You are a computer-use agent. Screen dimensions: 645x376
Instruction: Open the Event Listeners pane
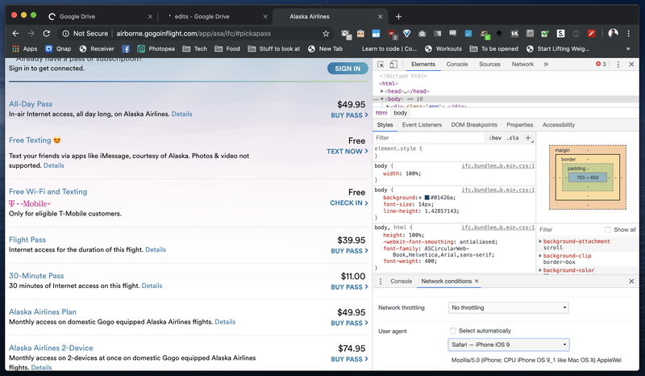422,125
